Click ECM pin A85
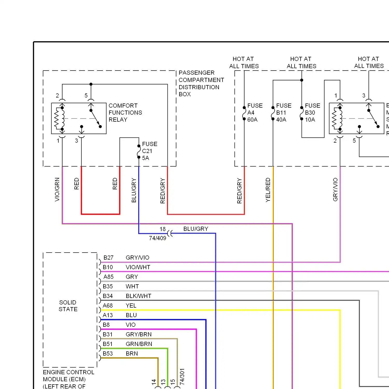This screenshot has height=389, width=389. pyautogui.click(x=108, y=277)
